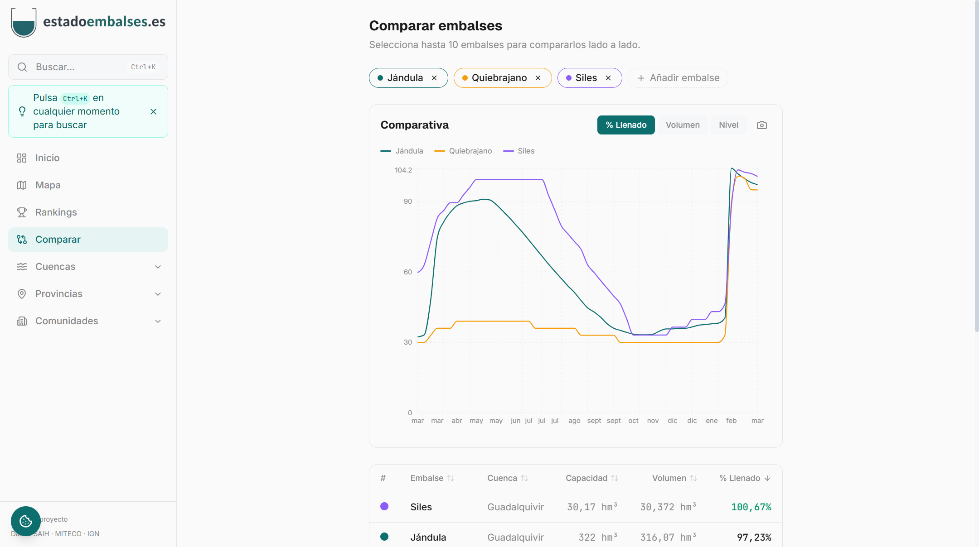979x547 pixels.
Task: Click the chart screenshot camera icon
Action: 761,125
